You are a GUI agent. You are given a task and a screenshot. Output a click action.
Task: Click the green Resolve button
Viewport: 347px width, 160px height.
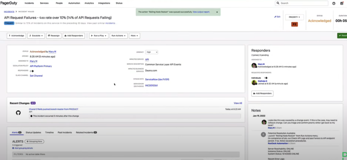point(342,36)
